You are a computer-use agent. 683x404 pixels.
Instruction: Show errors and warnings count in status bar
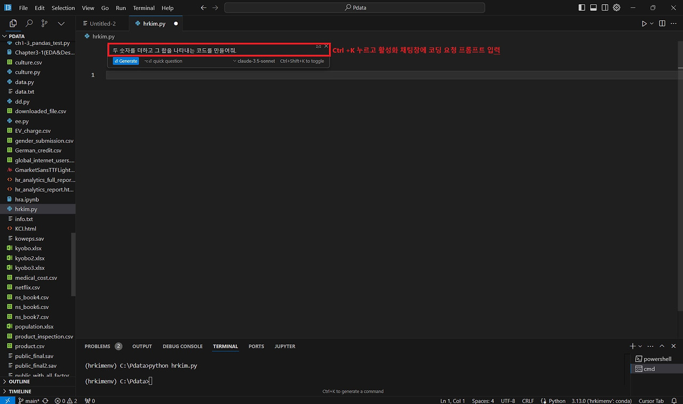66,400
